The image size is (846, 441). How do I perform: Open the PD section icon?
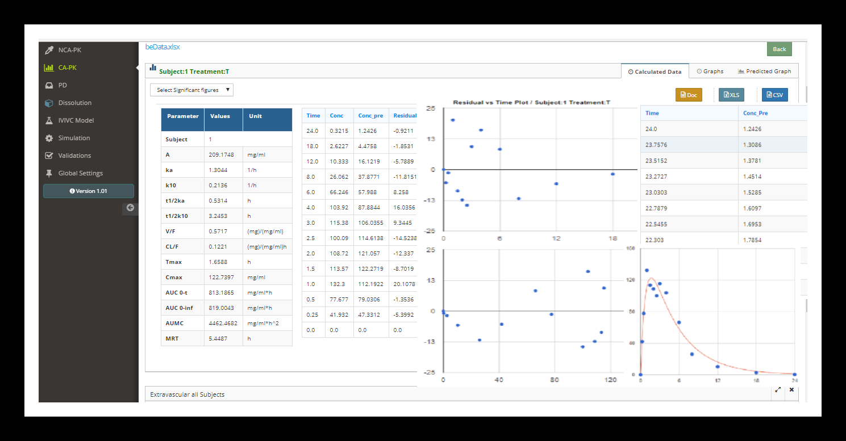click(x=49, y=85)
